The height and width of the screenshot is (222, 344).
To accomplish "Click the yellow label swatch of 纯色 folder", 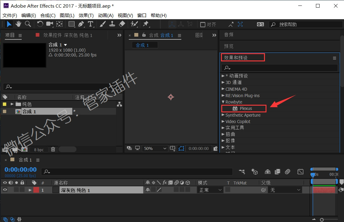I will pos(4,104).
